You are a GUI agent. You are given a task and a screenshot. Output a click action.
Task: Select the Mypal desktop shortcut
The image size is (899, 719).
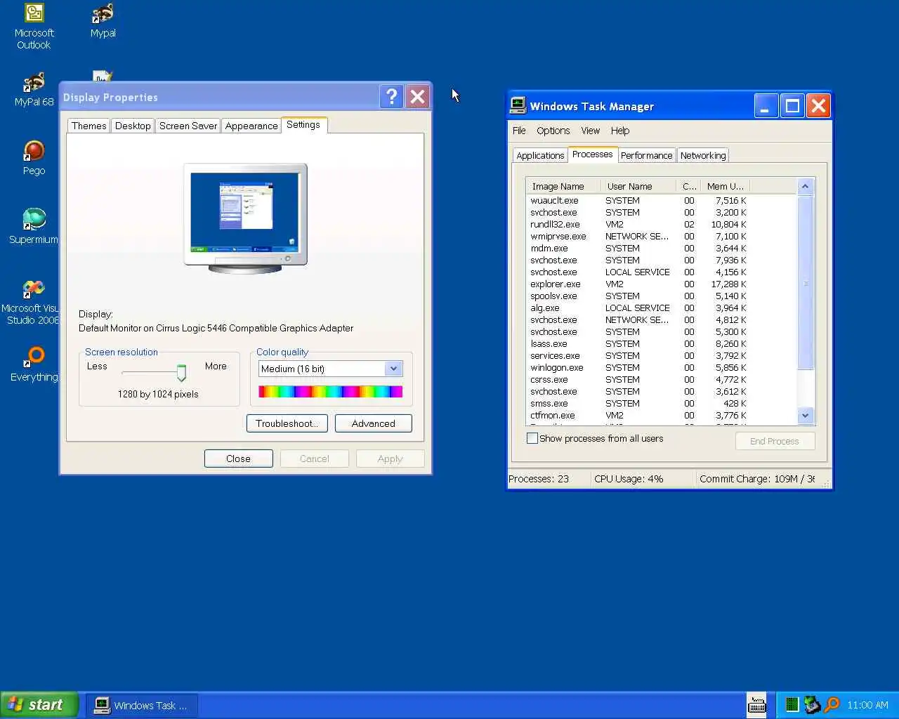(x=103, y=21)
